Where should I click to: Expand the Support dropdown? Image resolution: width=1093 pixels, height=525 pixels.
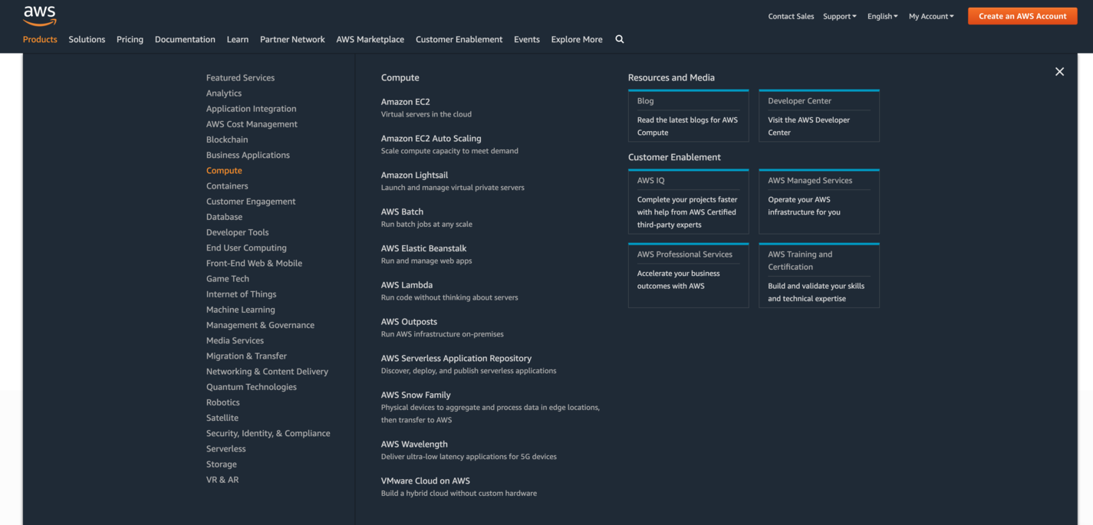pyautogui.click(x=839, y=15)
